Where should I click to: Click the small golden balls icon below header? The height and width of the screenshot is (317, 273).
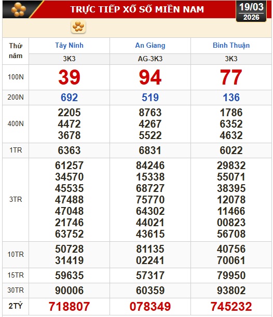coord(78,26)
